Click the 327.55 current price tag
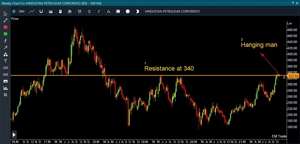This screenshot has height=144, width=300. pos(293,76)
